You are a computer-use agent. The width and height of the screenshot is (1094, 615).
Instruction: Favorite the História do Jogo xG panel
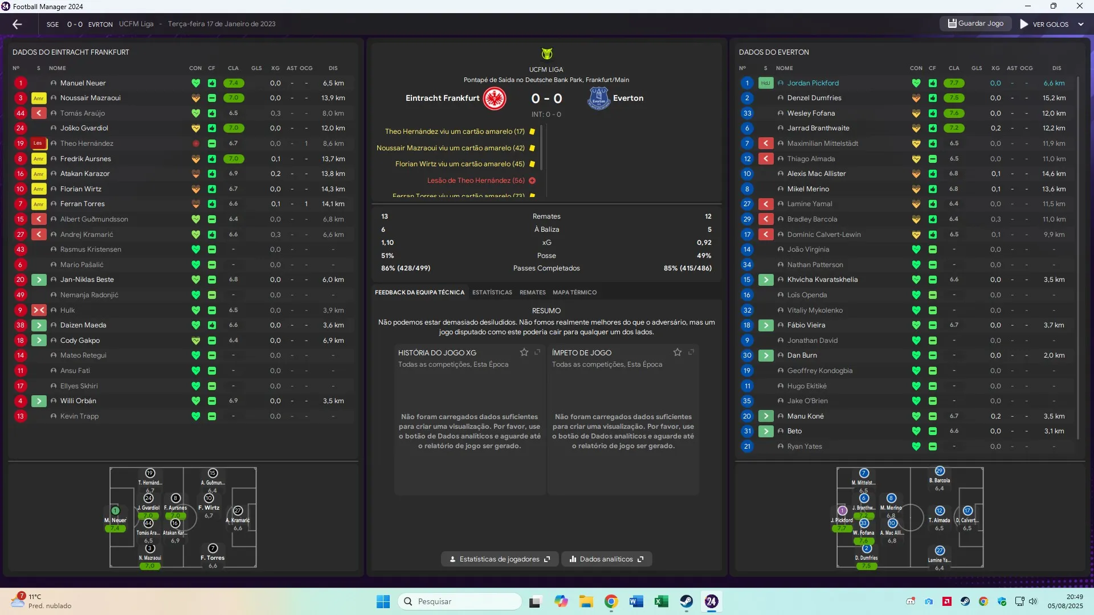[524, 352]
